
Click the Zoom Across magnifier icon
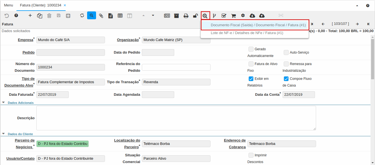[x=205, y=16]
